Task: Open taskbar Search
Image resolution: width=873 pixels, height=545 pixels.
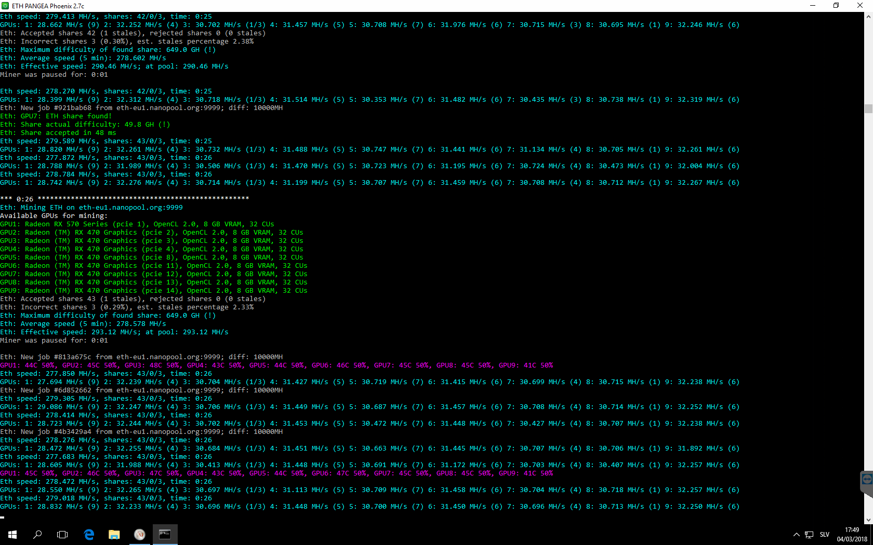Action: [37, 535]
